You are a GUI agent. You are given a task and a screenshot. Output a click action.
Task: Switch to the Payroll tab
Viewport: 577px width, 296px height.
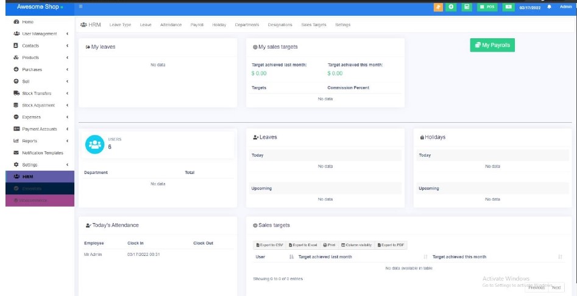pyautogui.click(x=197, y=24)
